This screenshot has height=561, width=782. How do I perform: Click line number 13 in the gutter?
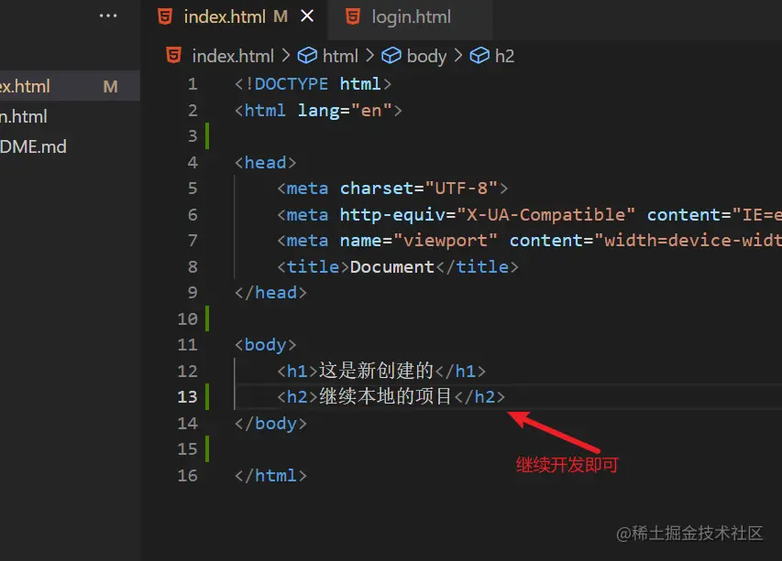pyautogui.click(x=188, y=397)
